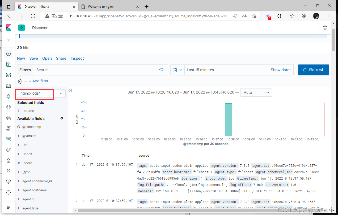338x215 pixels.
Task: Click the histogram bar near 10:37:30
Action: click(x=229, y=119)
